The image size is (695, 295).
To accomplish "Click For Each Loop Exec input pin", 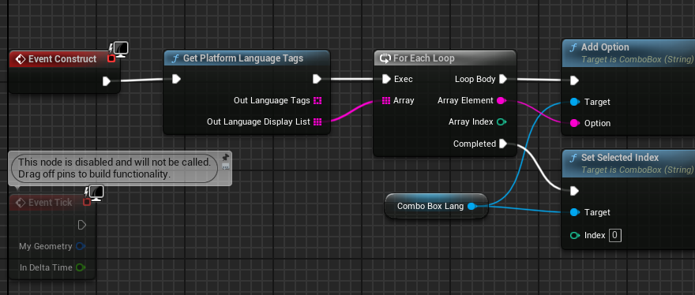I will coord(386,79).
